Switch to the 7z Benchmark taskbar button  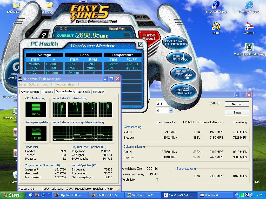tap(216, 195)
